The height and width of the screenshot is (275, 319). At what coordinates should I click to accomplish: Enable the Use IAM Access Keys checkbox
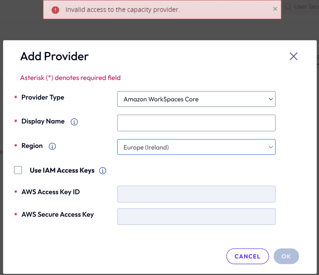pyautogui.click(x=18, y=170)
